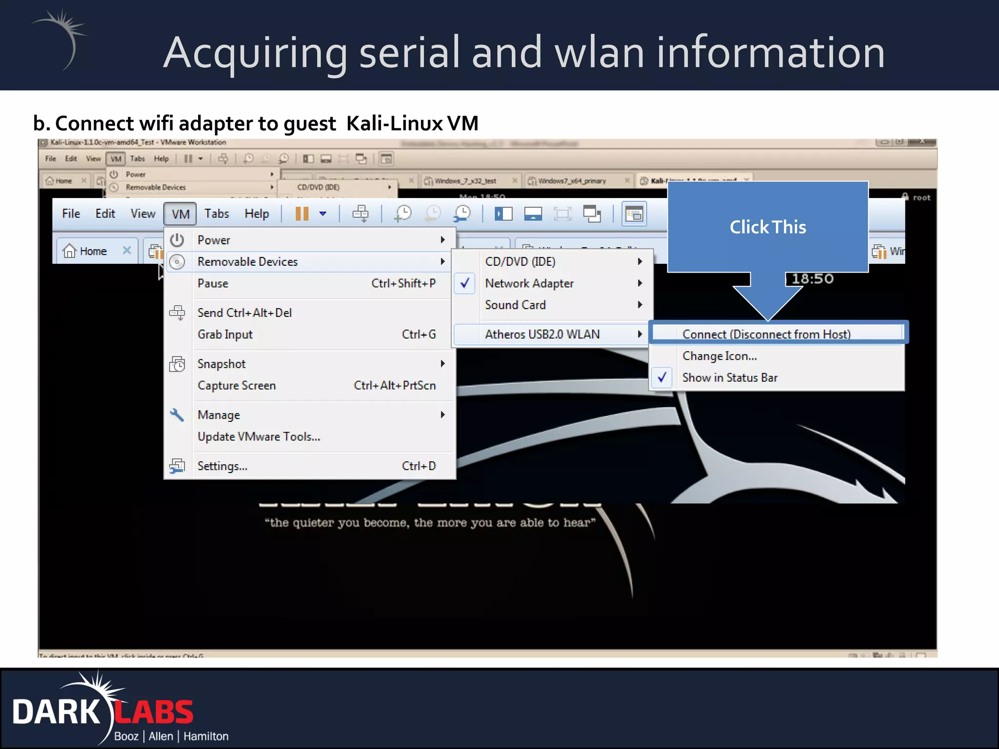Open the Edit menu in the enlarged menu bar

(105, 214)
